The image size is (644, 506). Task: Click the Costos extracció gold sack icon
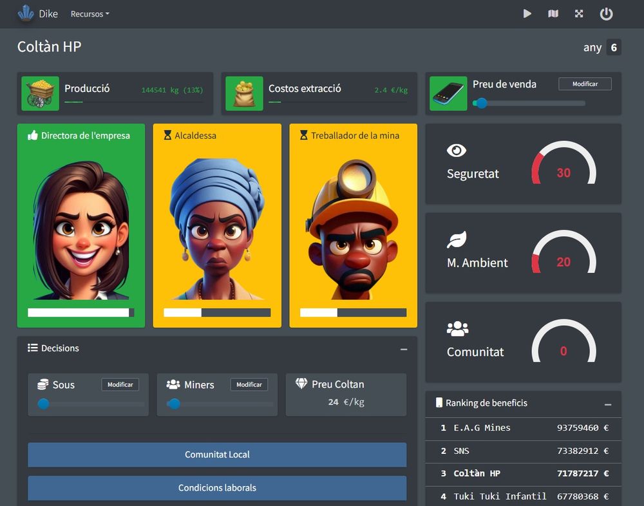click(244, 93)
